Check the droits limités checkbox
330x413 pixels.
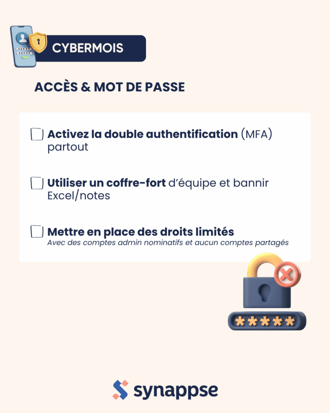coord(37,232)
